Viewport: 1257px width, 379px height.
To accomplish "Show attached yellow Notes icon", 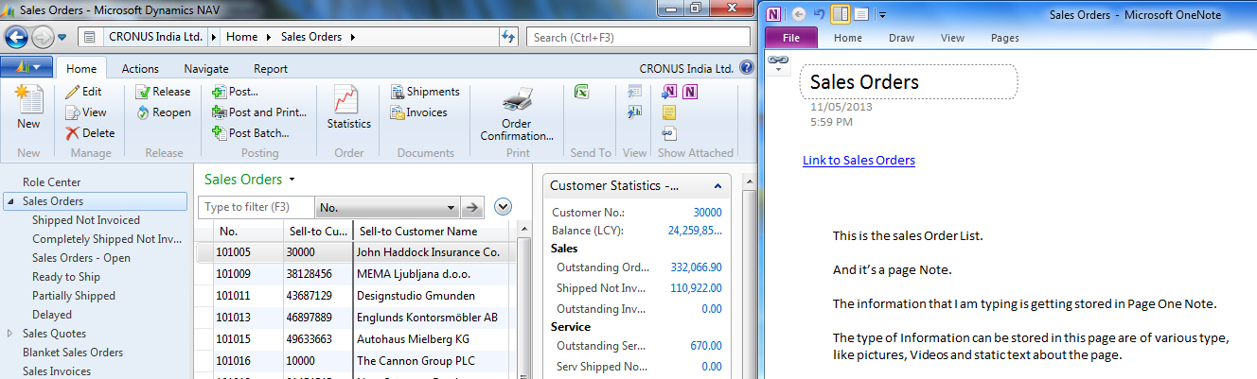I will [x=669, y=112].
